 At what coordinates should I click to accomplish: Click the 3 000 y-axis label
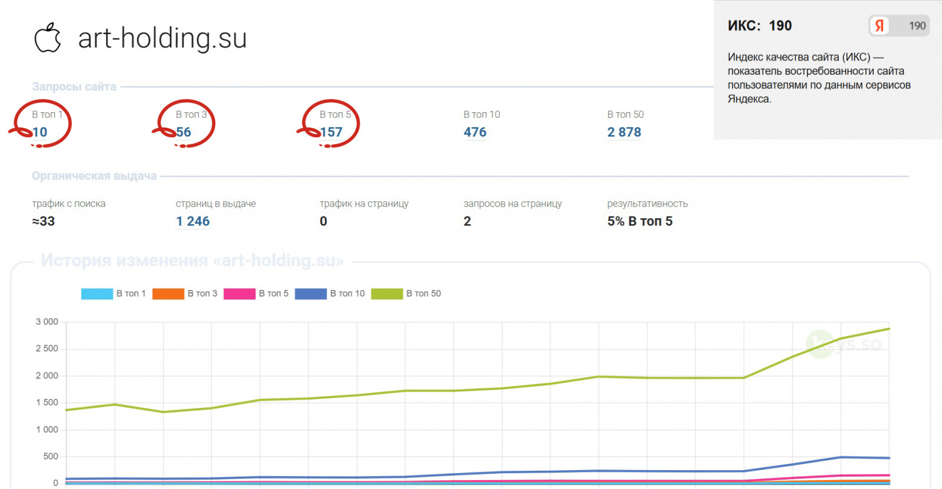tap(47, 322)
